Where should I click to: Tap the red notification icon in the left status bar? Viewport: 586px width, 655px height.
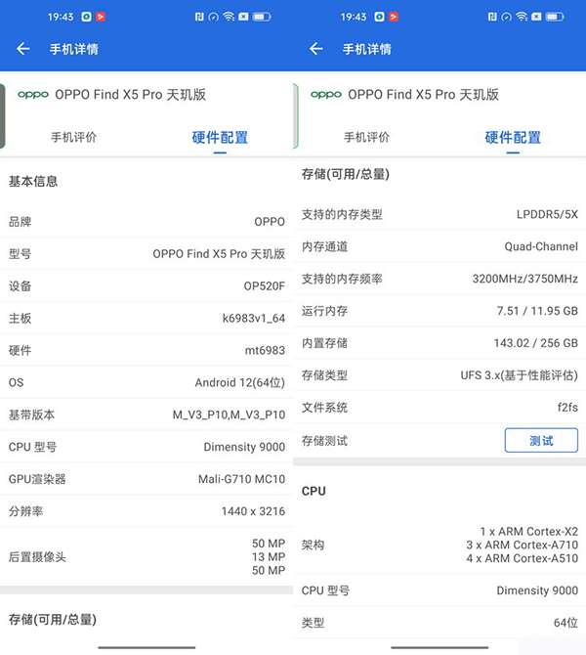pos(102,17)
